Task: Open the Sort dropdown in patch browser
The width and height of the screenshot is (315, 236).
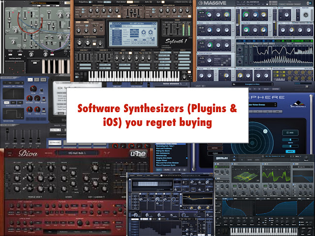Action: coord(158,170)
